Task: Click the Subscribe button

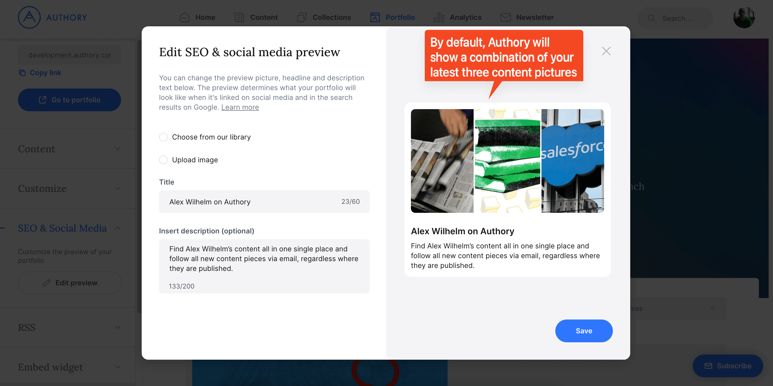Action: [x=727, y=366]
